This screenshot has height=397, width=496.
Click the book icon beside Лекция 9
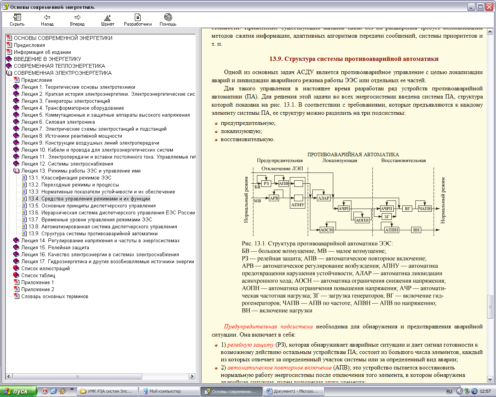(x=16, y=143)
